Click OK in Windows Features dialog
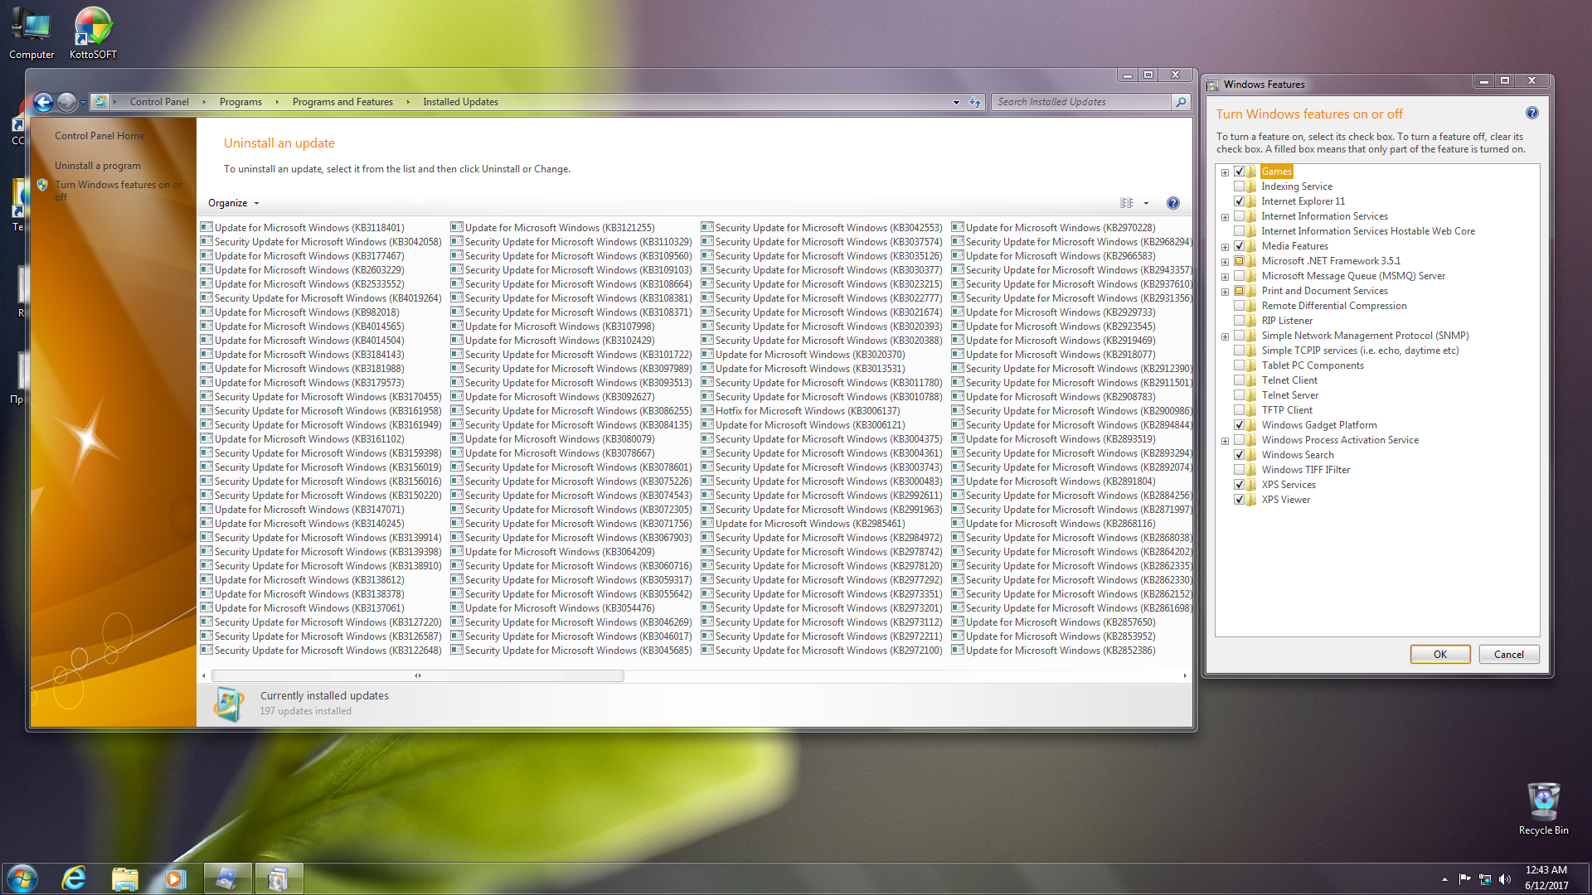The width and height of the screenshot is (1592, 895). pos(1440,654)
